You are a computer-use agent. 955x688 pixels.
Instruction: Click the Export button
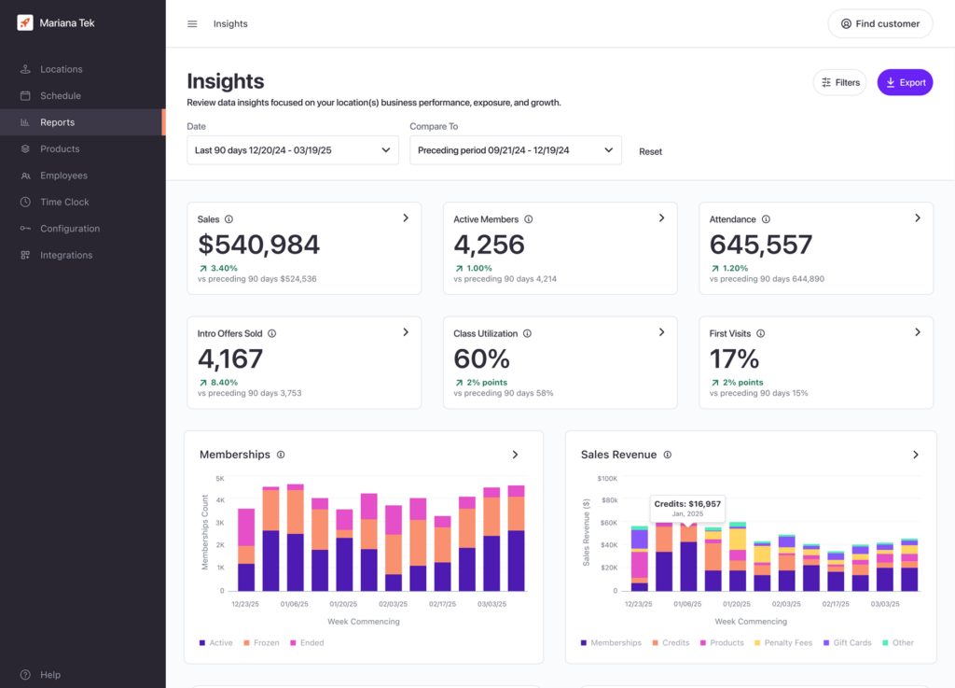point(905,83)
